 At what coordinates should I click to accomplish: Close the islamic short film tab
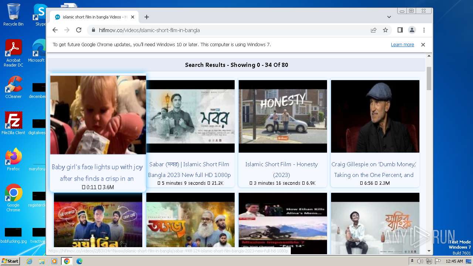click(133, 17)
